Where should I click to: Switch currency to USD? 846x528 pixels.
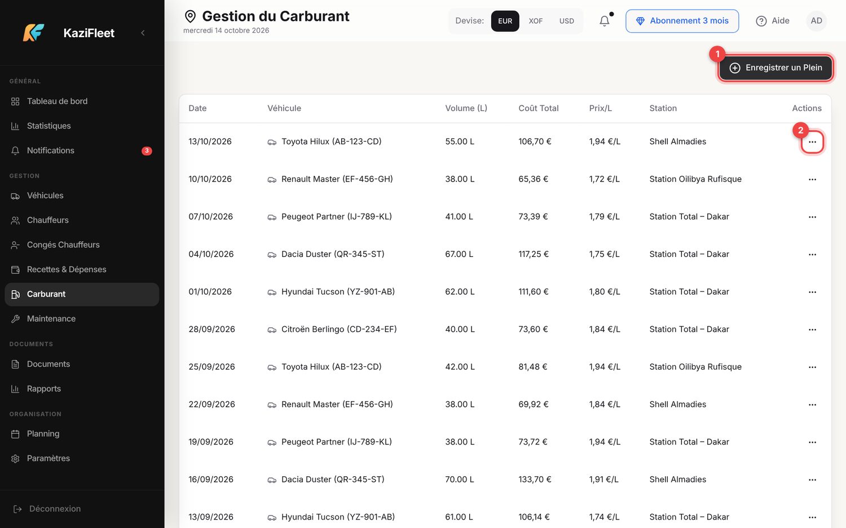point(567,21)
